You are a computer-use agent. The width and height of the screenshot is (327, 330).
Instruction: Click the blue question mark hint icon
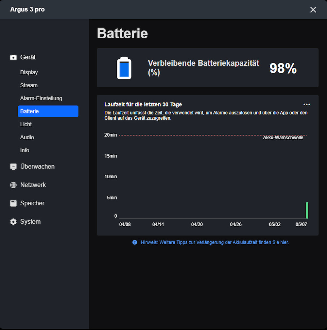[x=135, y=242]
